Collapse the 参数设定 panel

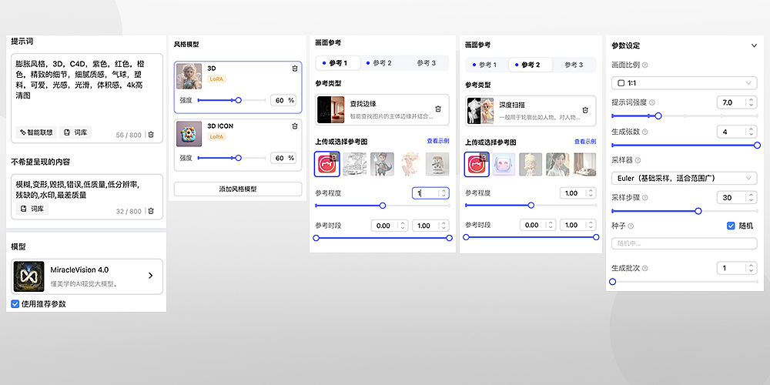[x=755, y=45]
